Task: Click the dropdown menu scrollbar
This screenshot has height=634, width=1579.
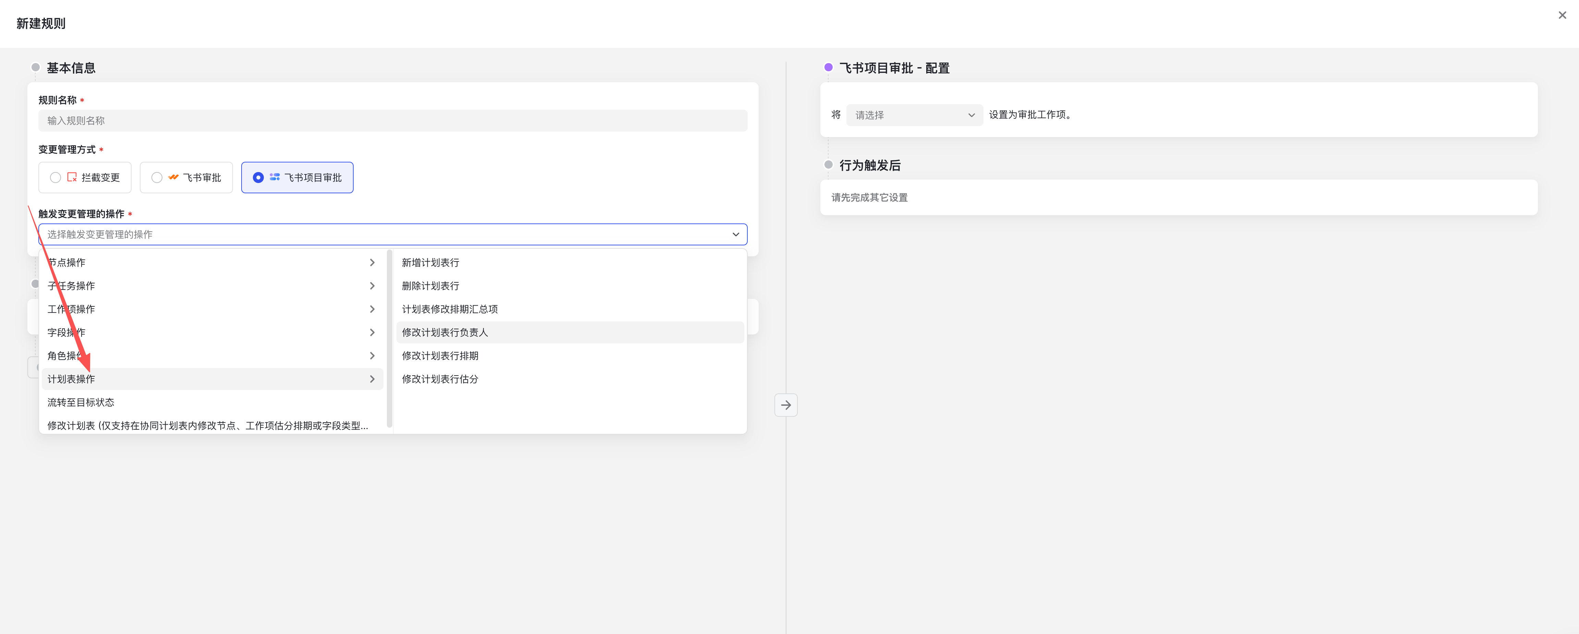Action: (x=389, y=338)
